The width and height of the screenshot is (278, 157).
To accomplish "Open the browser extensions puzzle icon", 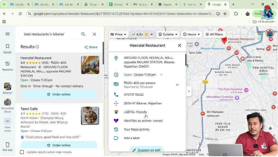I will (x=236, y=14).
